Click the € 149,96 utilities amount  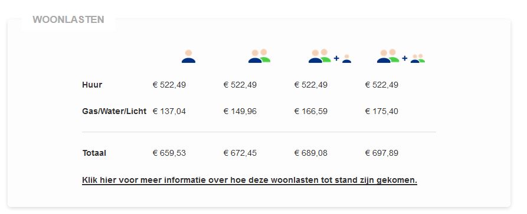(x=240, y=111)
